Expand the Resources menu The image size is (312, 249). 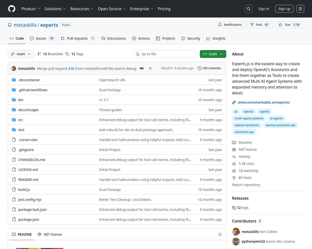81,9
